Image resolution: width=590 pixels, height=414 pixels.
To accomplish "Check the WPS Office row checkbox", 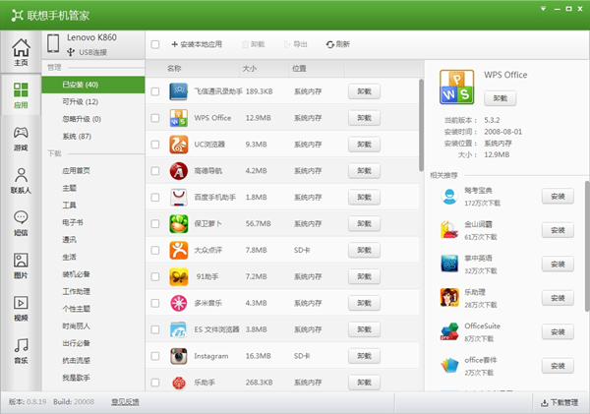I will point(155,118).
